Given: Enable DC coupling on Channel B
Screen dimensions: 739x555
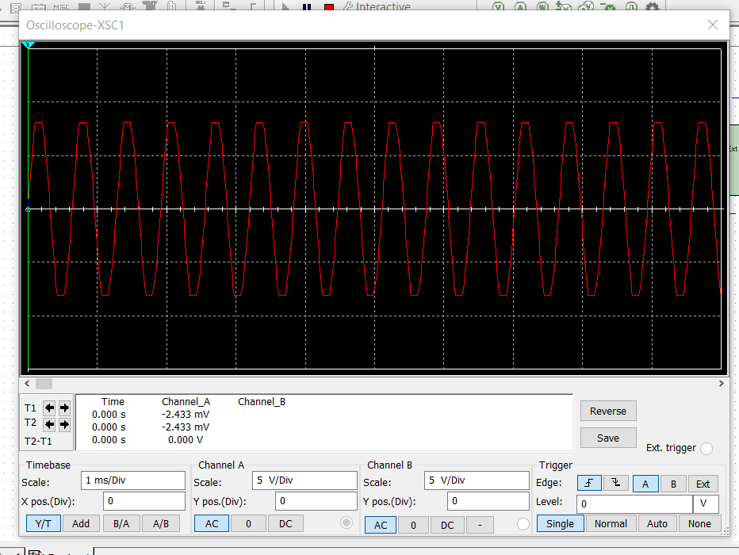Looking at the screenshot, I should click(x=447, y=524).
